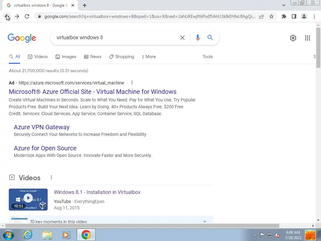Open the Windows Start menu
This screenshot has width=321, height=241.
(x=8, y=235)
